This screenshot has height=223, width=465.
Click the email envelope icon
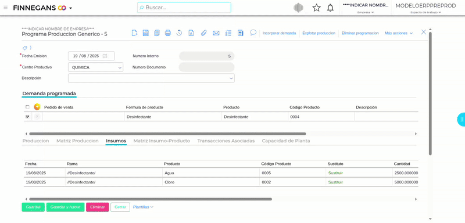216,33
